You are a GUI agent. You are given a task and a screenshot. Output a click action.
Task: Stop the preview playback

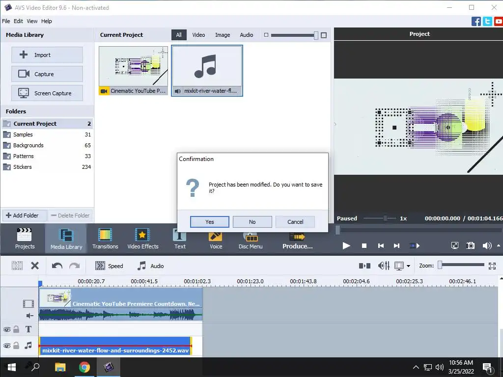point(364,245)
